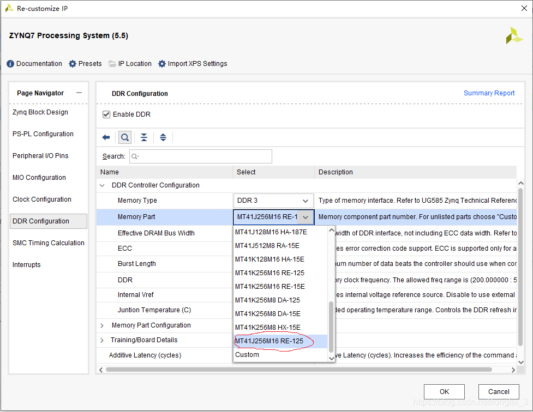Go to PS-PL Configuration page

click(43, 134)
